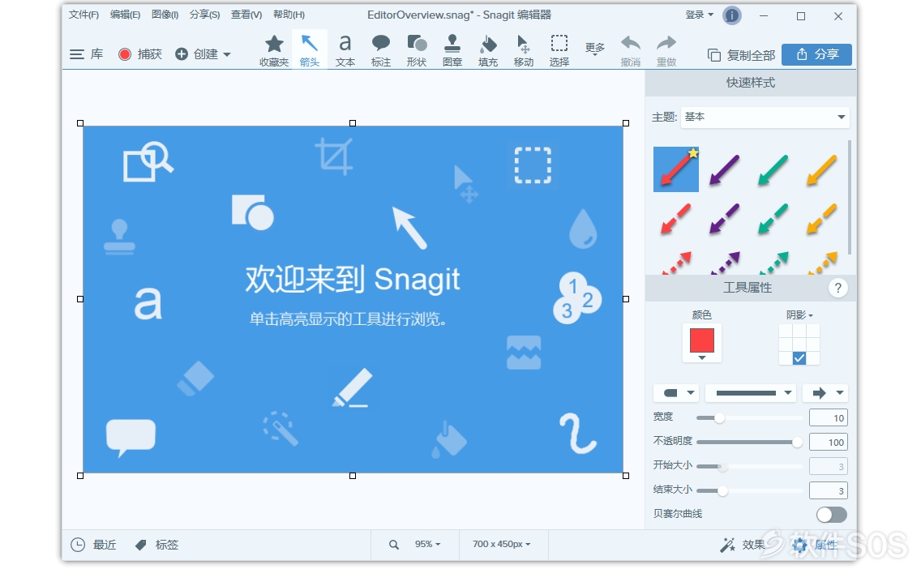Open the 收藏夹 favorites tool

274,50
